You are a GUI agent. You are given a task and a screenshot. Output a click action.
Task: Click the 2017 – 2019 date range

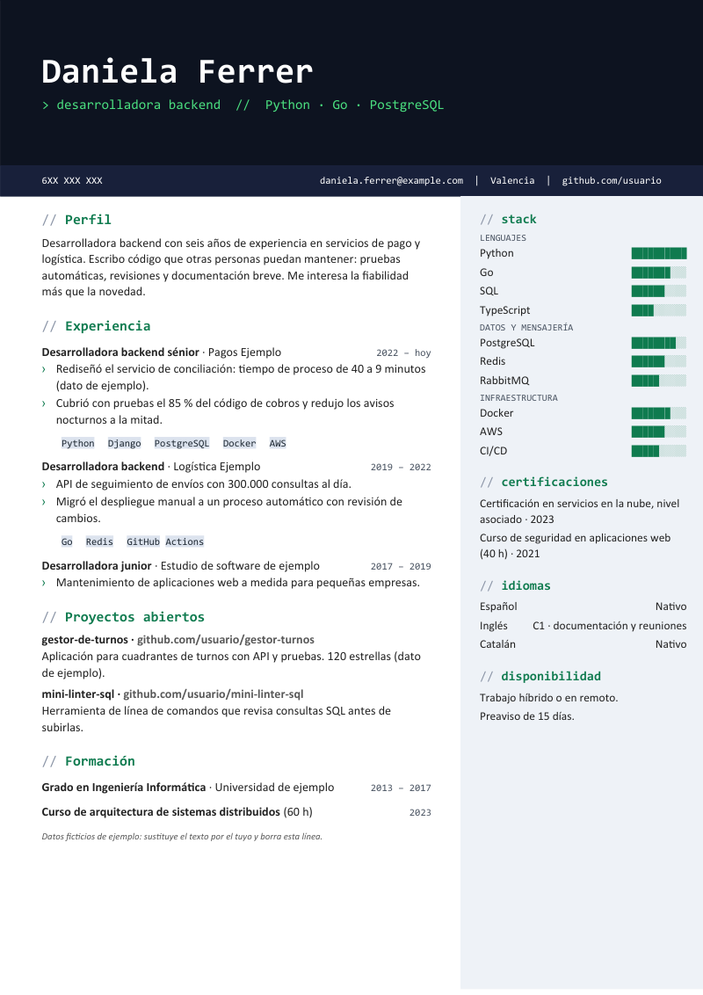tap(401, 566)
